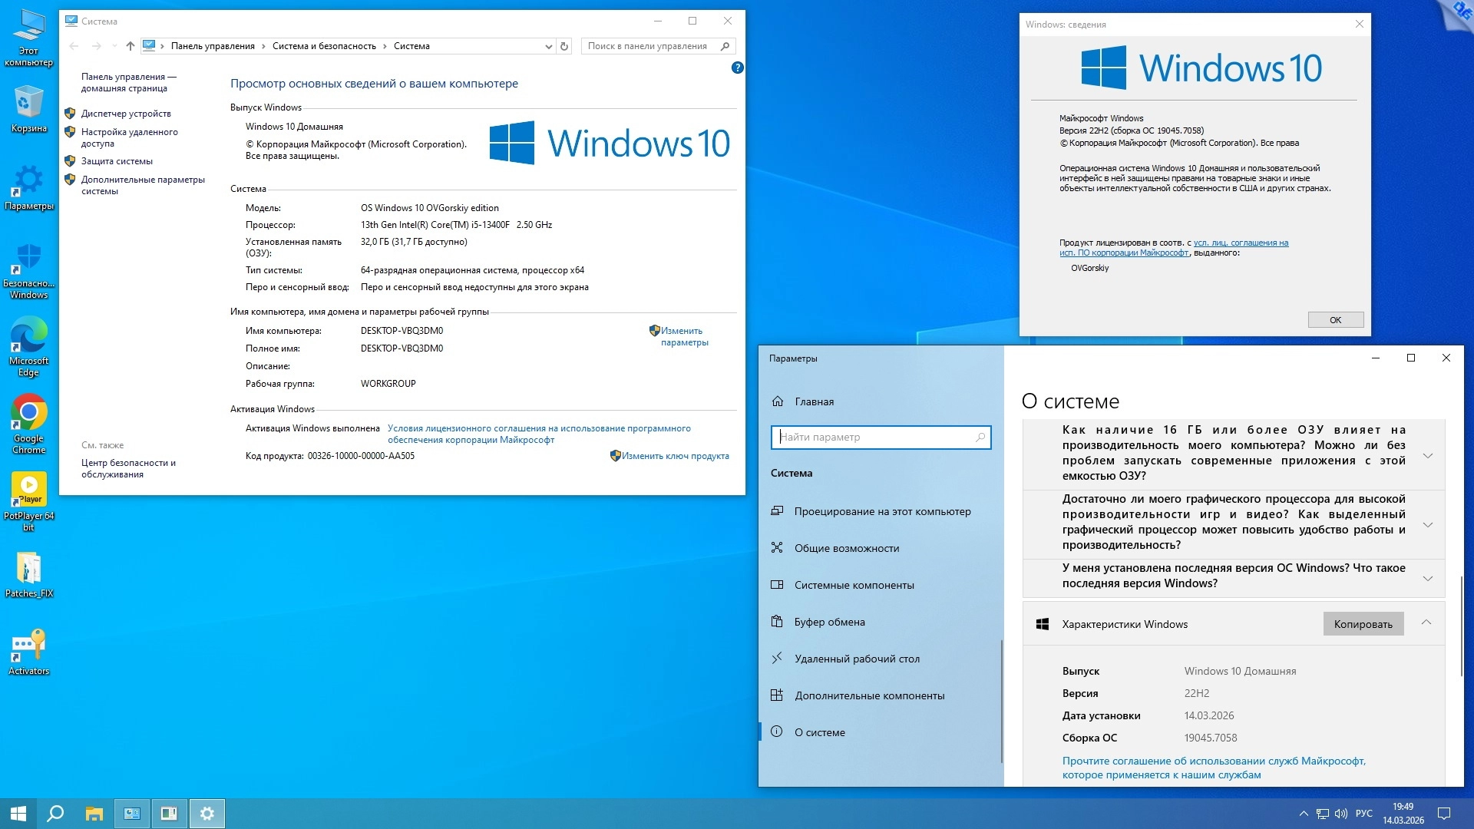Expand the 16 ГБ ОЗУ question
This screenshot has width=1474, height=829.
click(1427, 455)
